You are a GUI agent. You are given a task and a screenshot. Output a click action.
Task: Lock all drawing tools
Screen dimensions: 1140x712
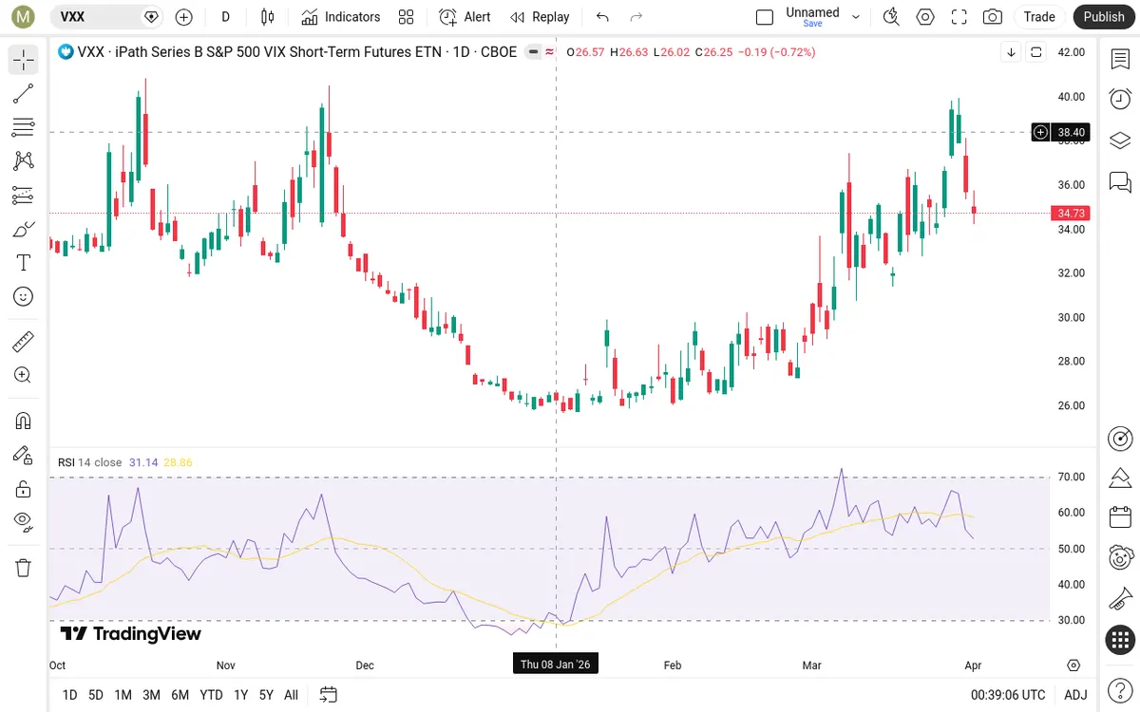pos(24,489)
